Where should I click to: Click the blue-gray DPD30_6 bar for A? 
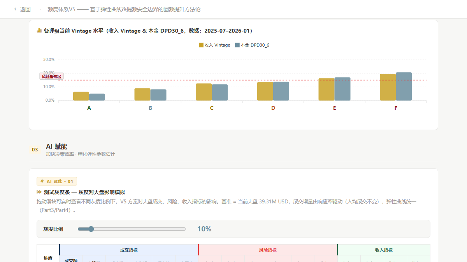[97, 97]
